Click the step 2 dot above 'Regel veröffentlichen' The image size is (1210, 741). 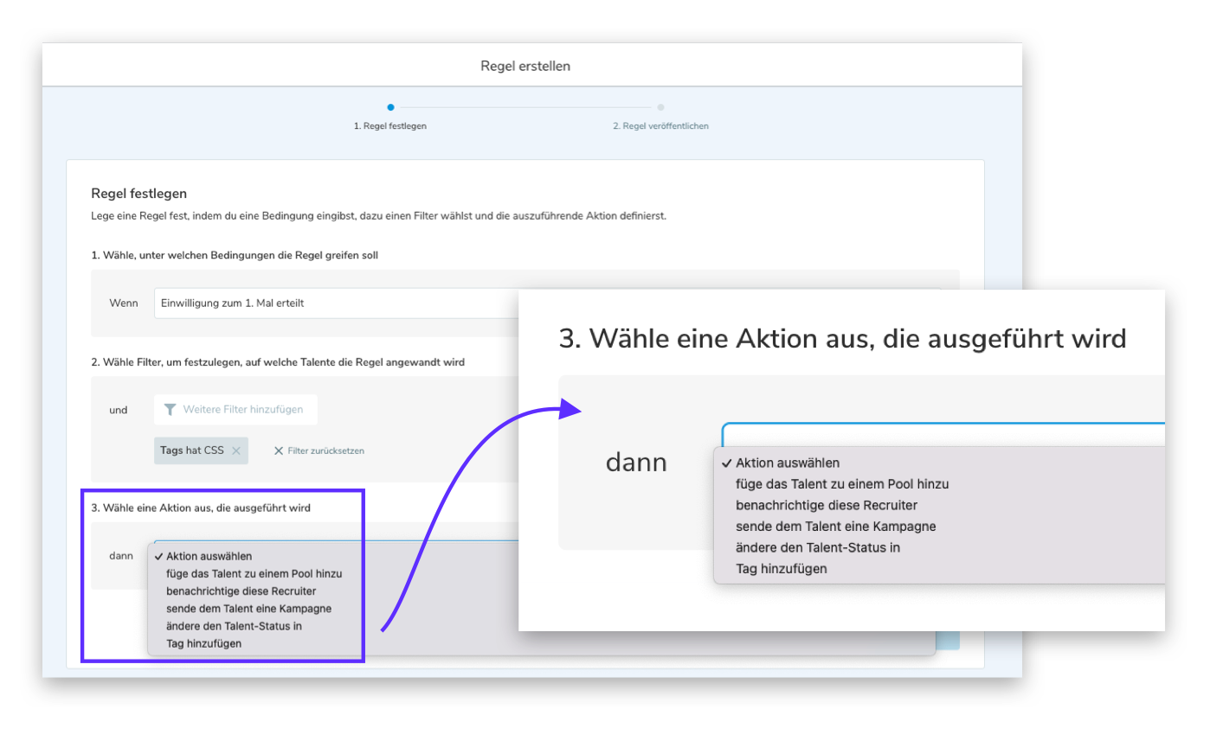pos(660,107)
